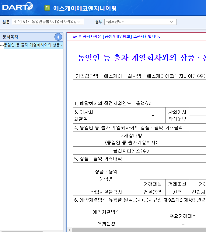
Task: Click the green 기 company badge icon
Action: pos(47,8)
